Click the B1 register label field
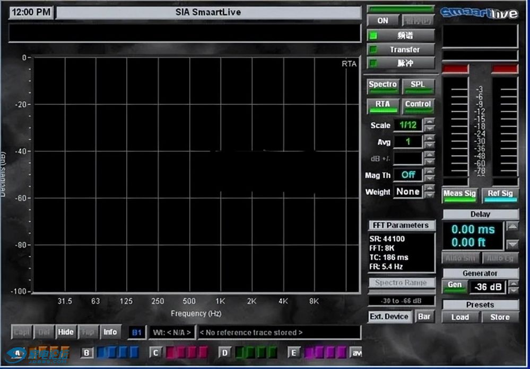Image resolution: width=530 pixels, height=369 pixels. coord(136,332)
